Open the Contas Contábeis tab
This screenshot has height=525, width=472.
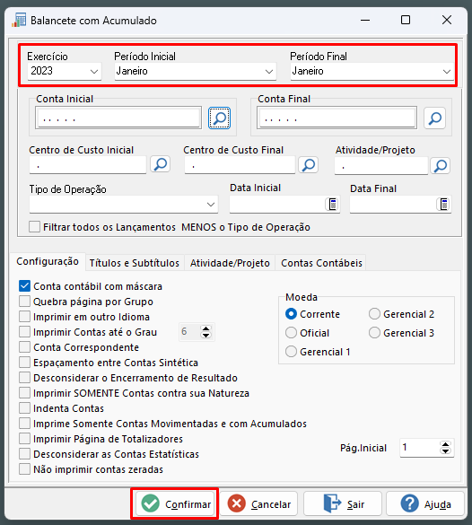point(321,263)
